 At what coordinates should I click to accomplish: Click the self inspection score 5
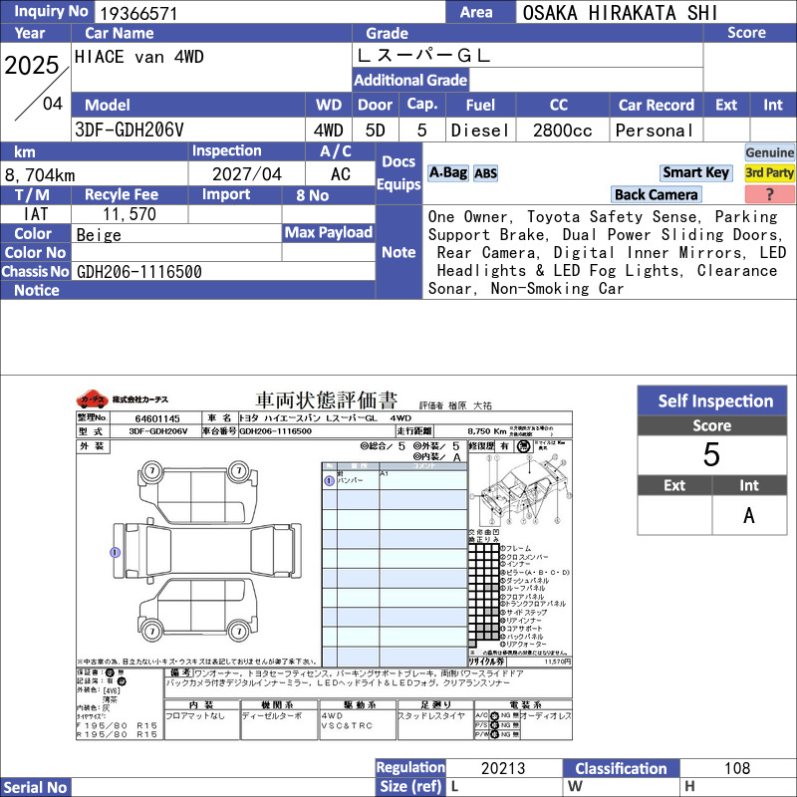click(x=711, y=454)
